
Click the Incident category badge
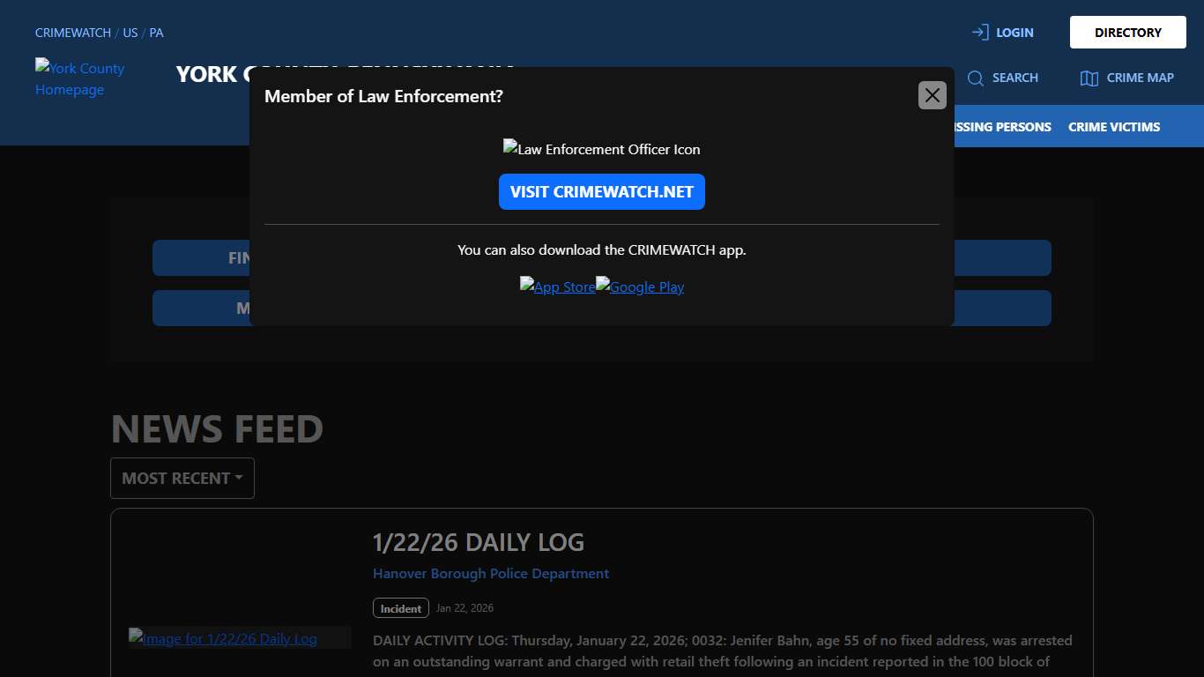(400, 608)
